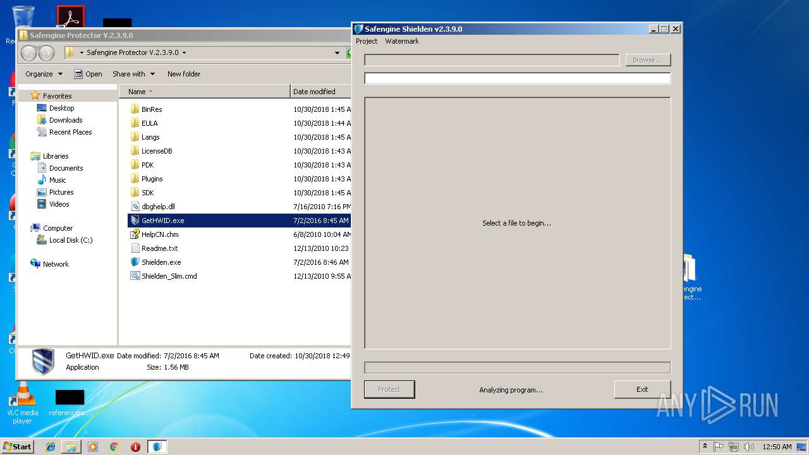Image resolution: width=809 pixels, height=455 pixels.
Task: Select the HelpCN.chm help file icon
Action: [x=135, y=234]
